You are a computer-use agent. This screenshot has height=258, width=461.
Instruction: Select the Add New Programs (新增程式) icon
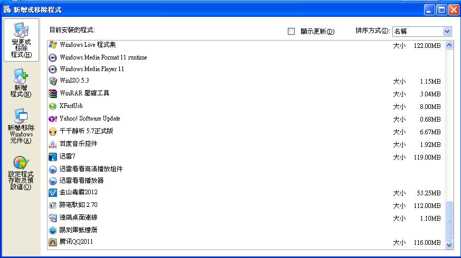click(x=21, y=76)
